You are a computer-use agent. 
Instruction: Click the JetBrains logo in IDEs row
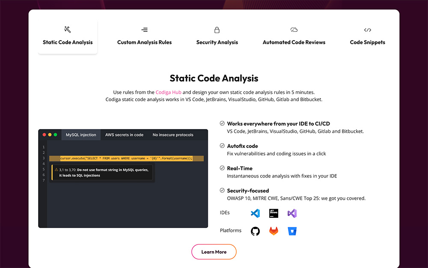coord(273,213)
